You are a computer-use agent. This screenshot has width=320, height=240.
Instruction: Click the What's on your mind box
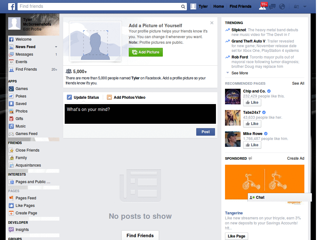point(140,114)
